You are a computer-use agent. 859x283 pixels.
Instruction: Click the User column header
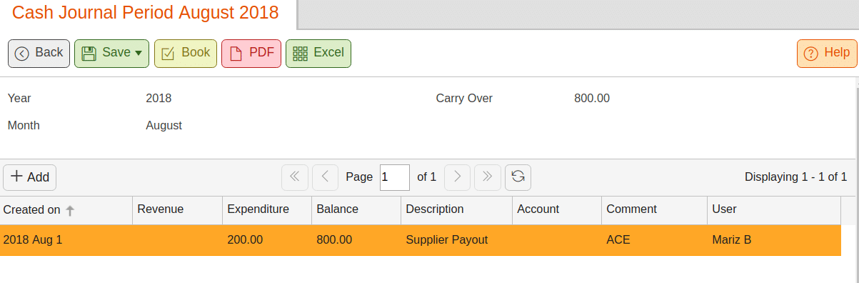[x=774, y=209]
